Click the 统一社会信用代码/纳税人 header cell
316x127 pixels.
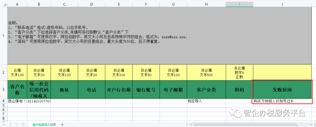[x=39, y=90]
